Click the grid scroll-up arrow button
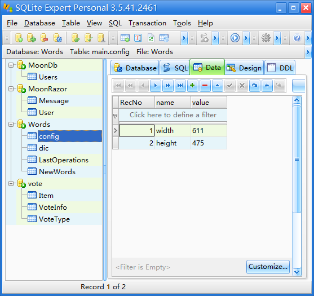The width and height of the screenshot is (314, 296). click(x=297, y=100)
